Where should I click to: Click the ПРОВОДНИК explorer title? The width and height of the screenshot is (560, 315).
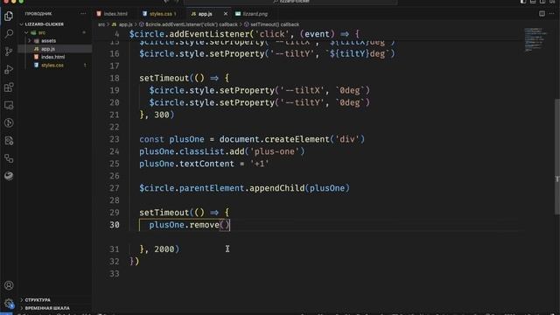pos(38,14)
